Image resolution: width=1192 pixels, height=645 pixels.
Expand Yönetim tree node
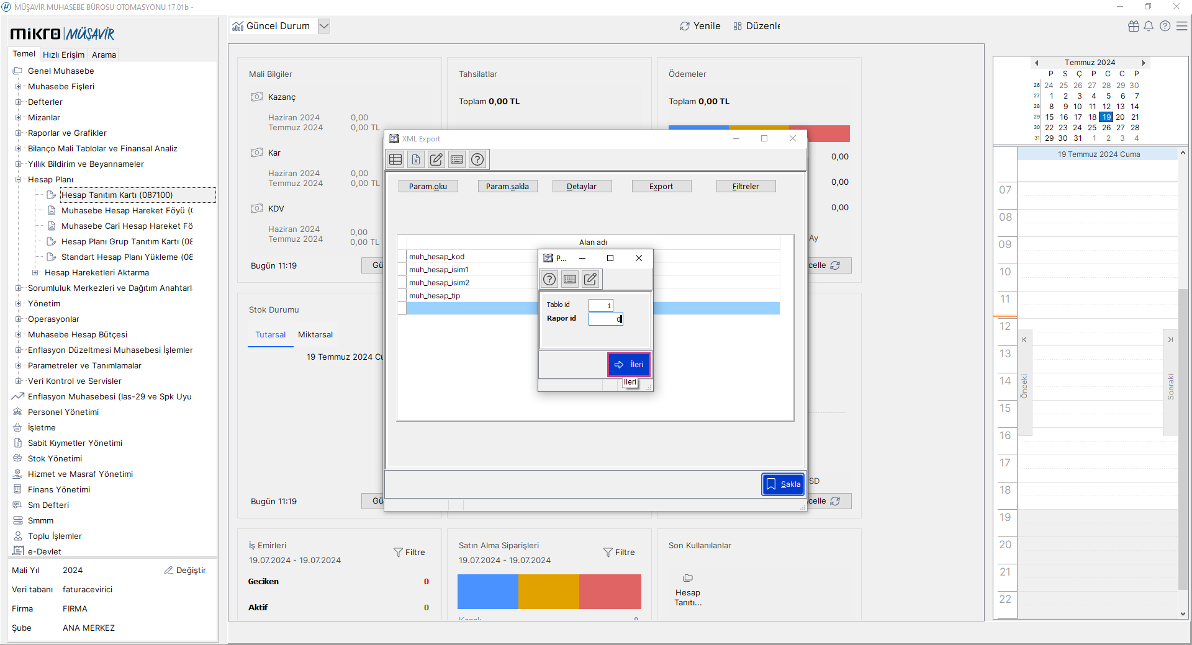coord(18,303)
